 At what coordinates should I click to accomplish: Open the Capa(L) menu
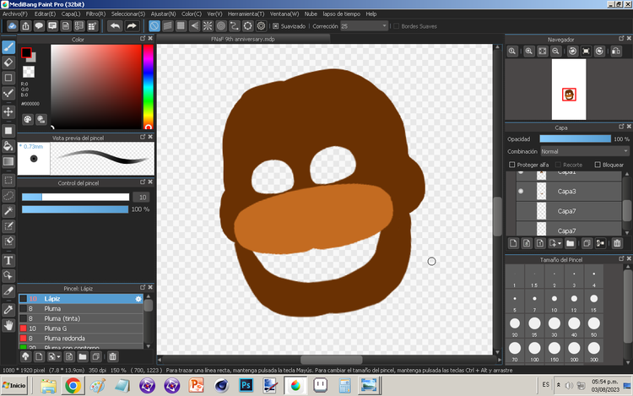click(70, 14)
